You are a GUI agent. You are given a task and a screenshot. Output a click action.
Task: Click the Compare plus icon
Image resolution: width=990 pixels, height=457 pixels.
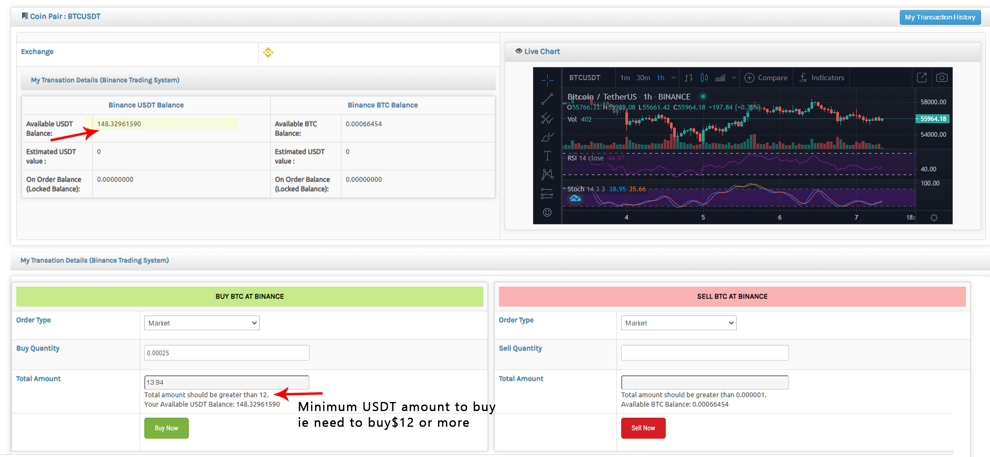[x=749, y=78]
